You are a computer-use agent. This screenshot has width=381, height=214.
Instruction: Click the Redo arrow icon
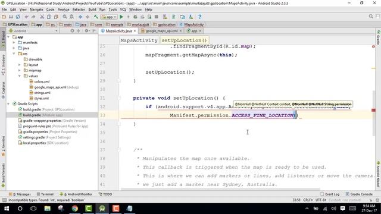click(33, 17)
